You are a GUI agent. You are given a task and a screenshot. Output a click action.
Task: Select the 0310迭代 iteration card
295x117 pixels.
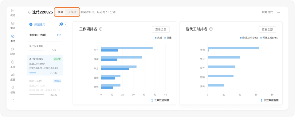45,87
